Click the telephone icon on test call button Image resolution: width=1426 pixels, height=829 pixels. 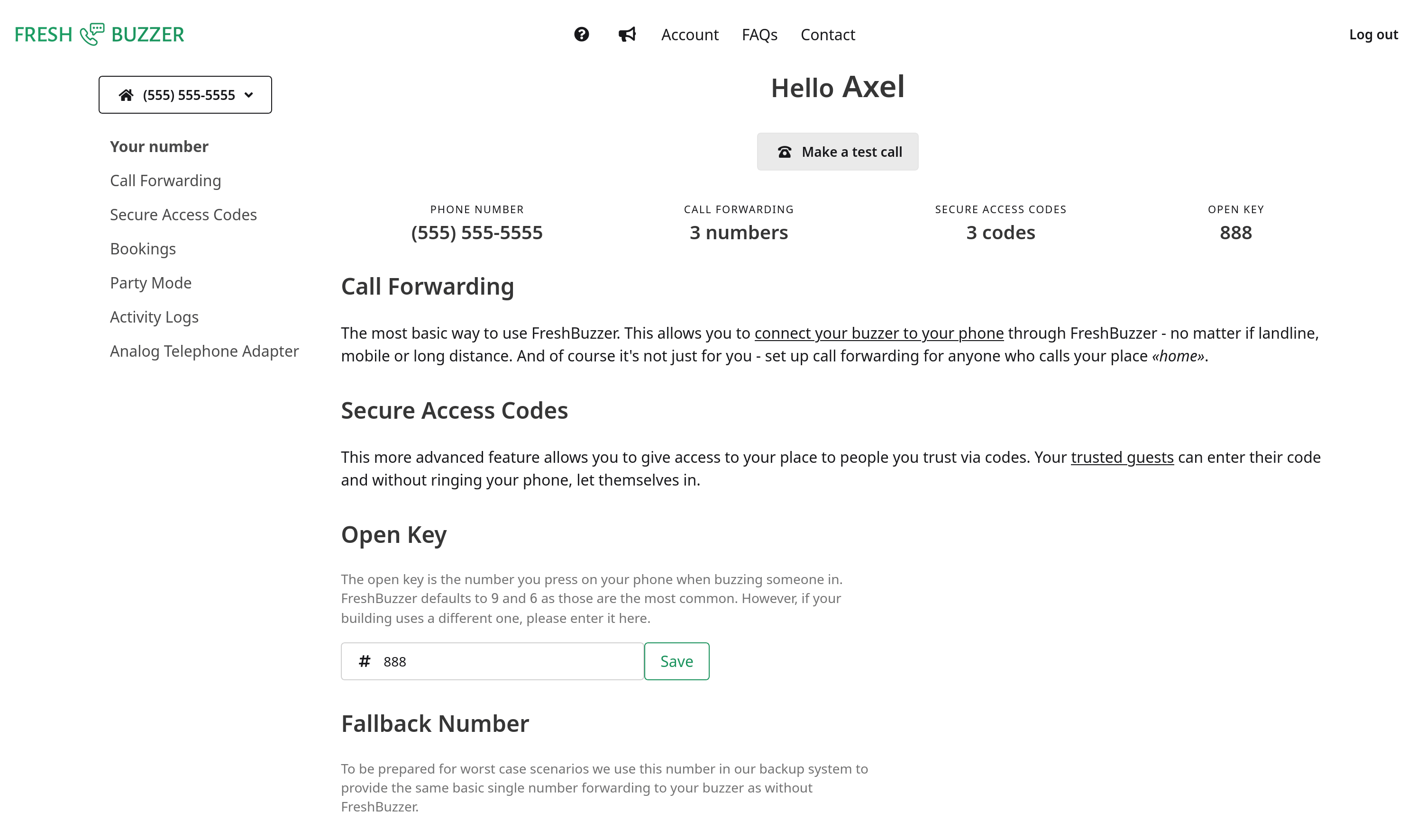(x=784, y=152)
